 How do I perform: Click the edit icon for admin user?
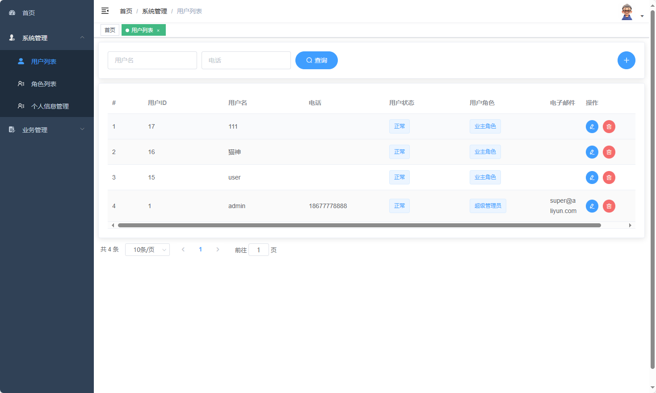[x=592, y=206]
